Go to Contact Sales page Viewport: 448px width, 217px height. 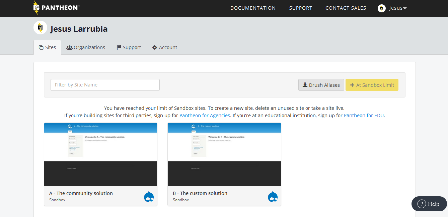pos(346,8)
